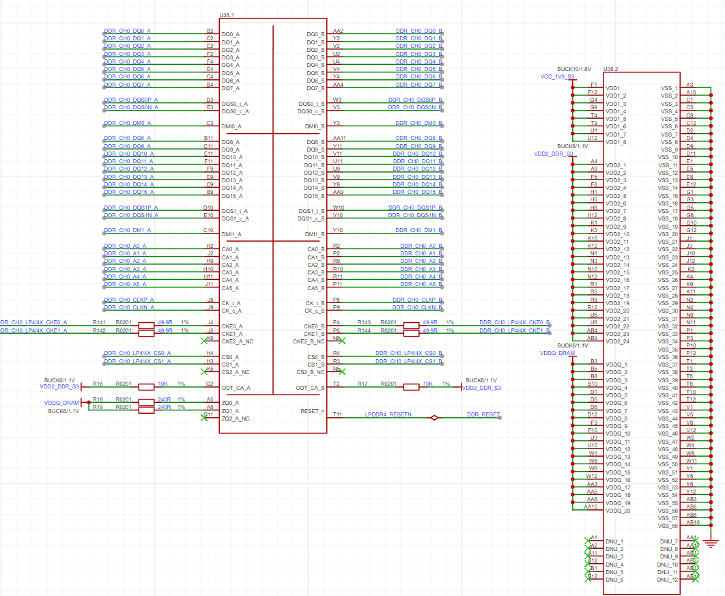Select resistor R143 symbol on CKE0_B line
The height and width of the screenshot is (596, 725).
coord(411,326)
